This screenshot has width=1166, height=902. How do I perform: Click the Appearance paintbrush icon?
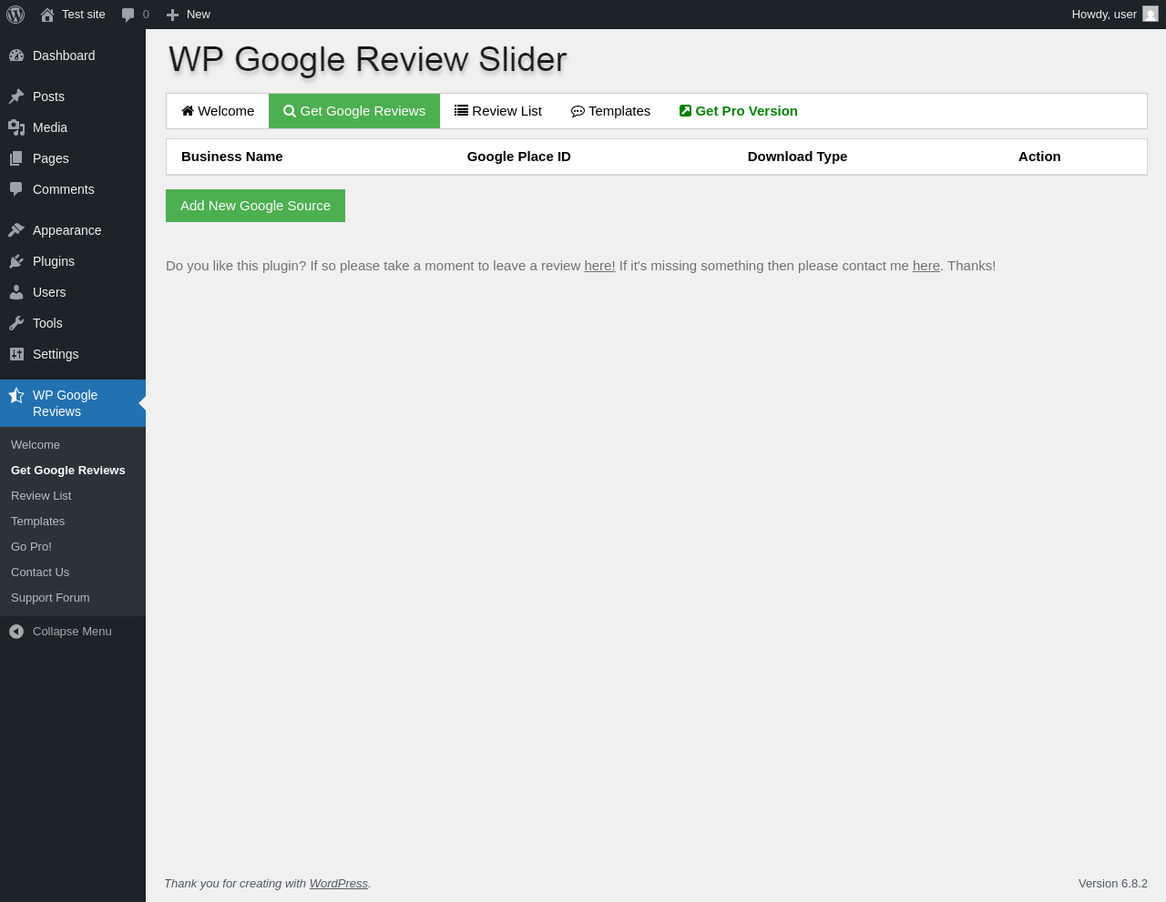pyautogui.click(x=16, y=230)
